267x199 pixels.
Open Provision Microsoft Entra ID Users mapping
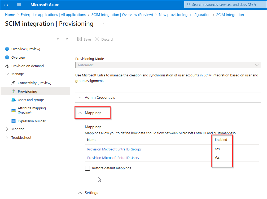pyautogui.click(x=113, y=158)
